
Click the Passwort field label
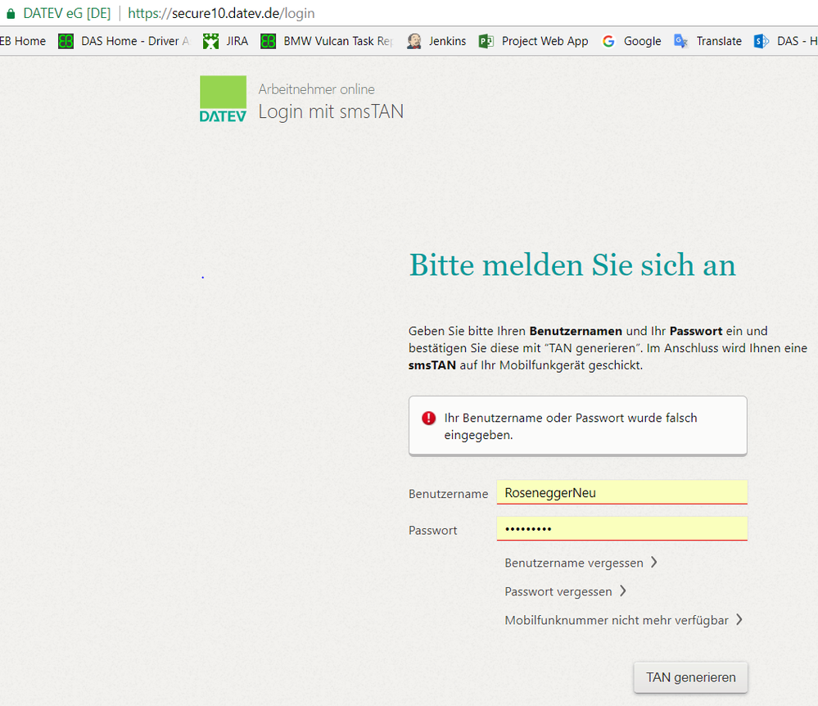click(432, 530)
